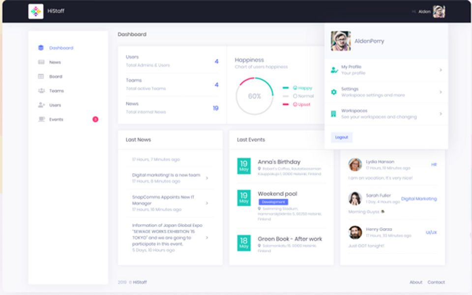Click the Logout button

point(342,137)
